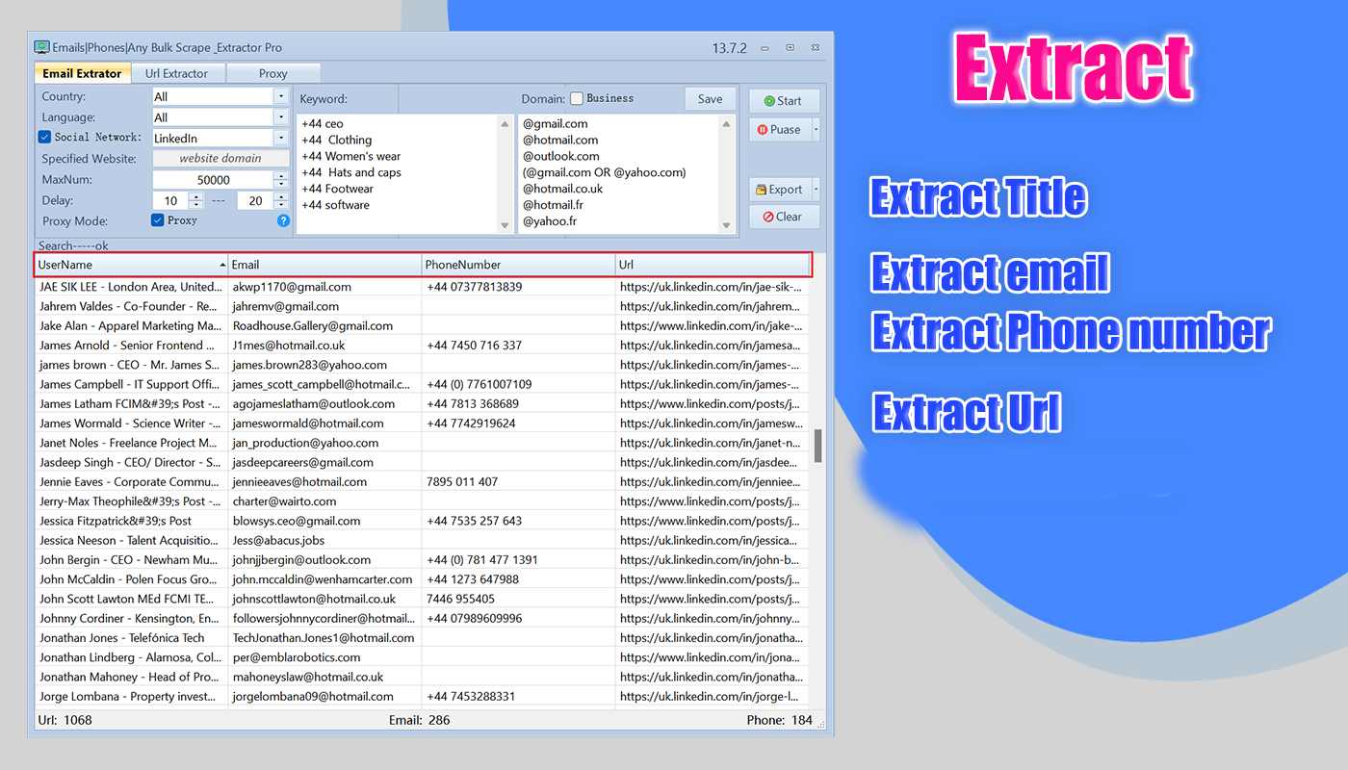The width and height of the screenshot is (1348, 770).
Task: Click the phone number "+44 7453288331"
Action: pyautogui.click(x=471, y=697)
